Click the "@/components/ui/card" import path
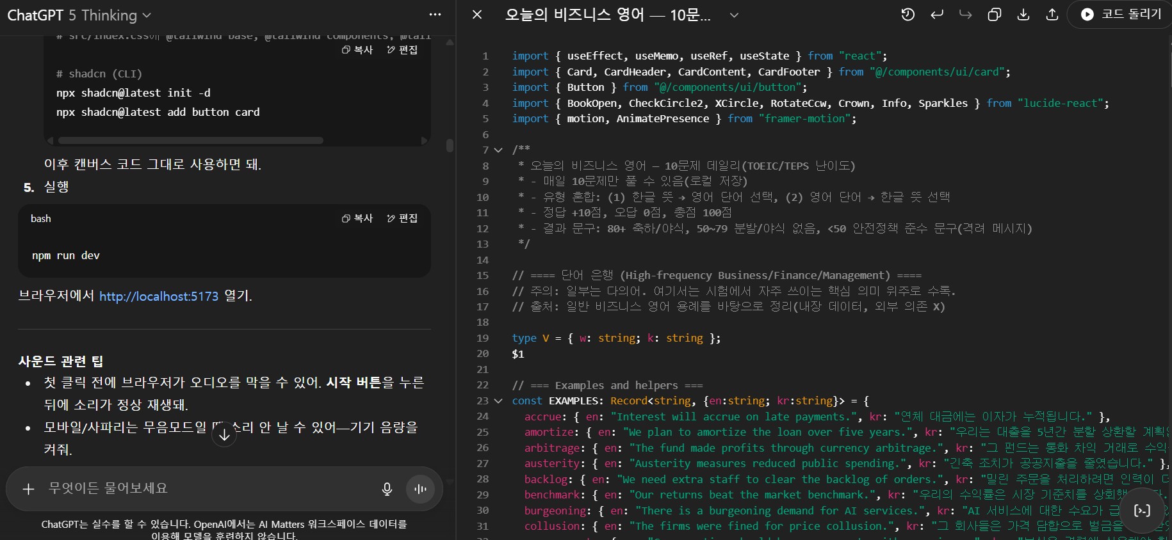Viewport: 1172px width, 540px height. [x=937, y=72]
